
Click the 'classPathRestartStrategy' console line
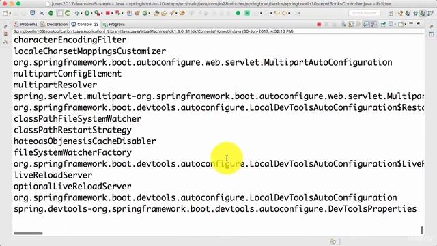click(x=72, y=130)
